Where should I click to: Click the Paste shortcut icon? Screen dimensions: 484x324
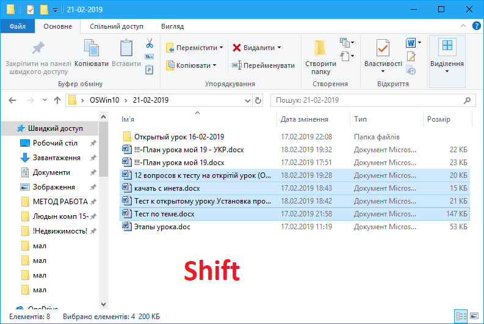[x=149, y=70]
